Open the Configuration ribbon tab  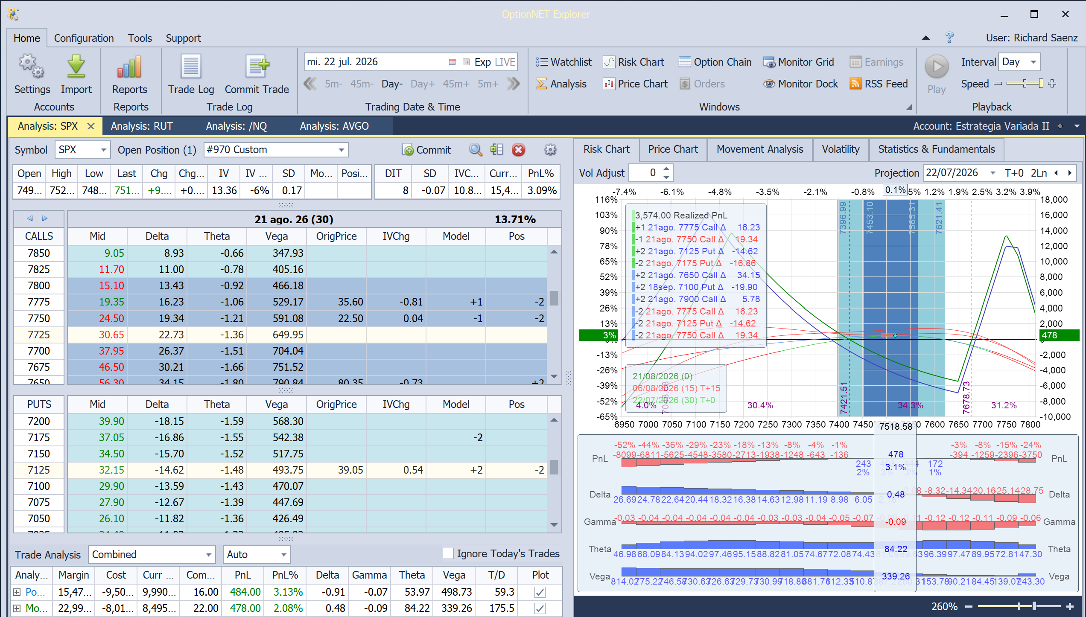(84, 38)
